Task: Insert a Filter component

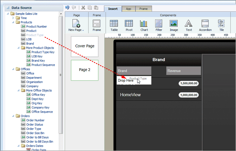Action: (x=159, y=25)
